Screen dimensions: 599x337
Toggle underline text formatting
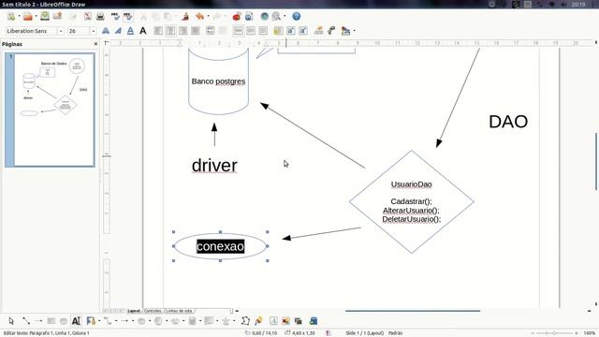coord(130,31)
